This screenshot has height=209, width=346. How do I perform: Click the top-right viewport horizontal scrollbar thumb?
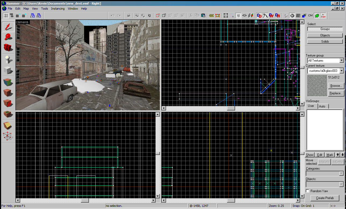coord(231,108)
